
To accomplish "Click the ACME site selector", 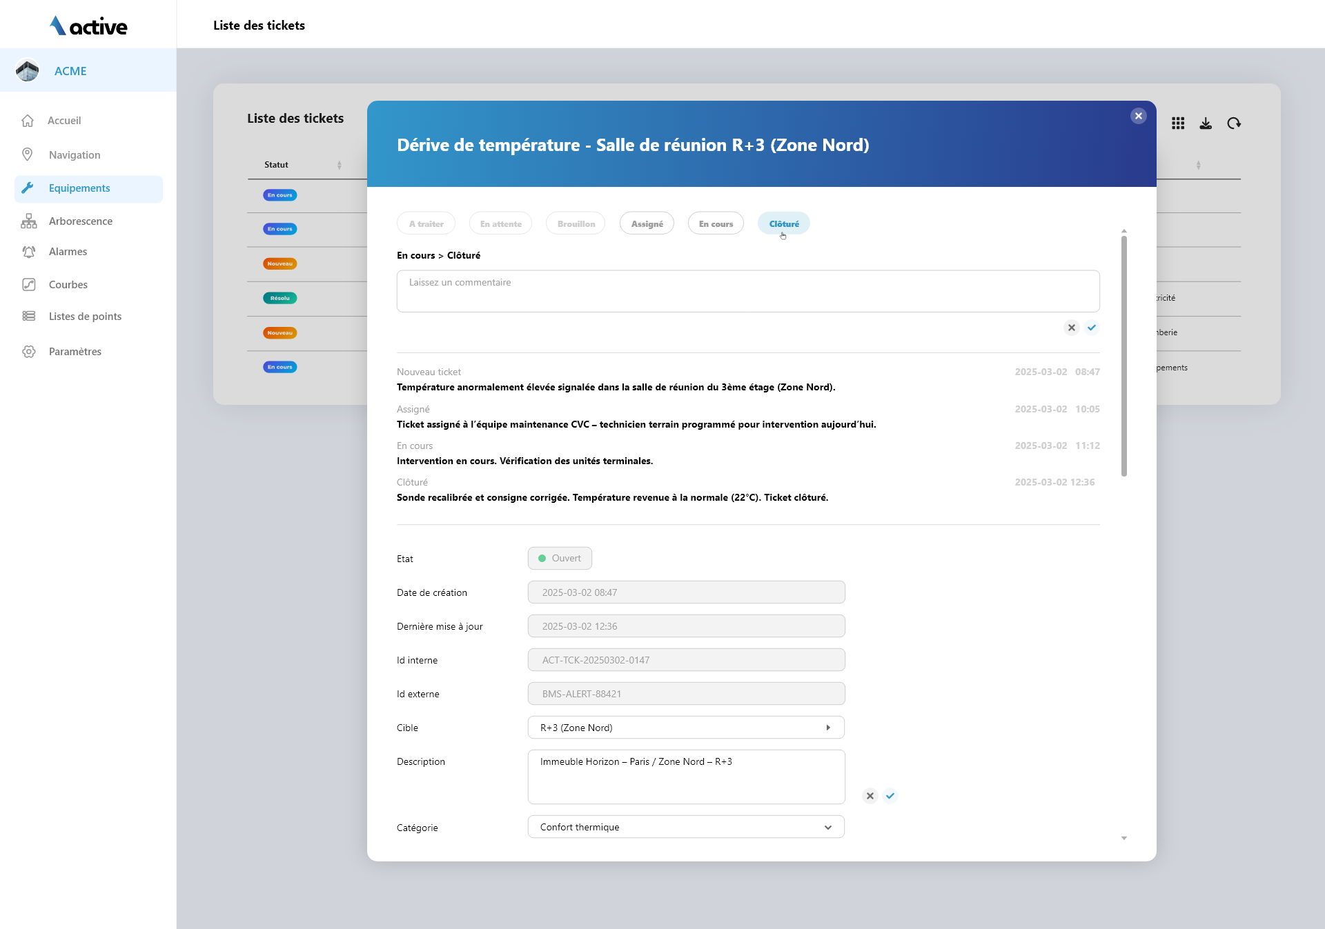I will click(88, 70).
